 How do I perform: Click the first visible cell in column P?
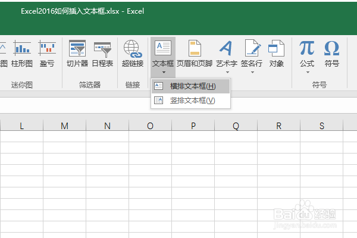coord(193,136)
